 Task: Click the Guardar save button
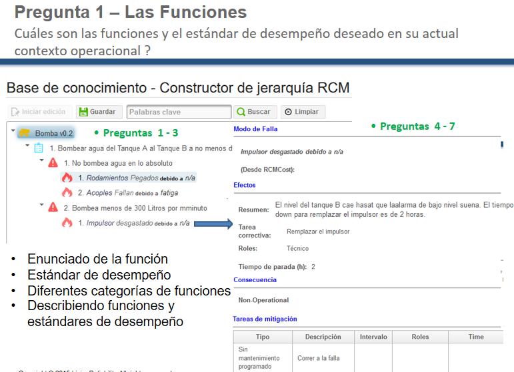(x=97, y=112)
